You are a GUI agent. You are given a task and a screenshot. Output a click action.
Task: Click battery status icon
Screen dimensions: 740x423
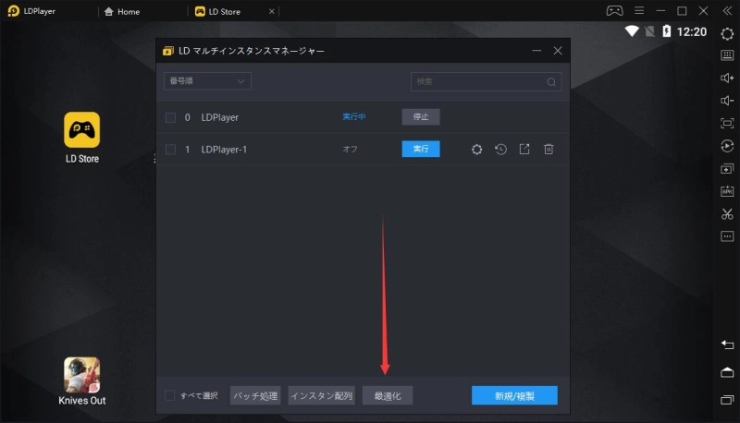(x=666, y=31)
